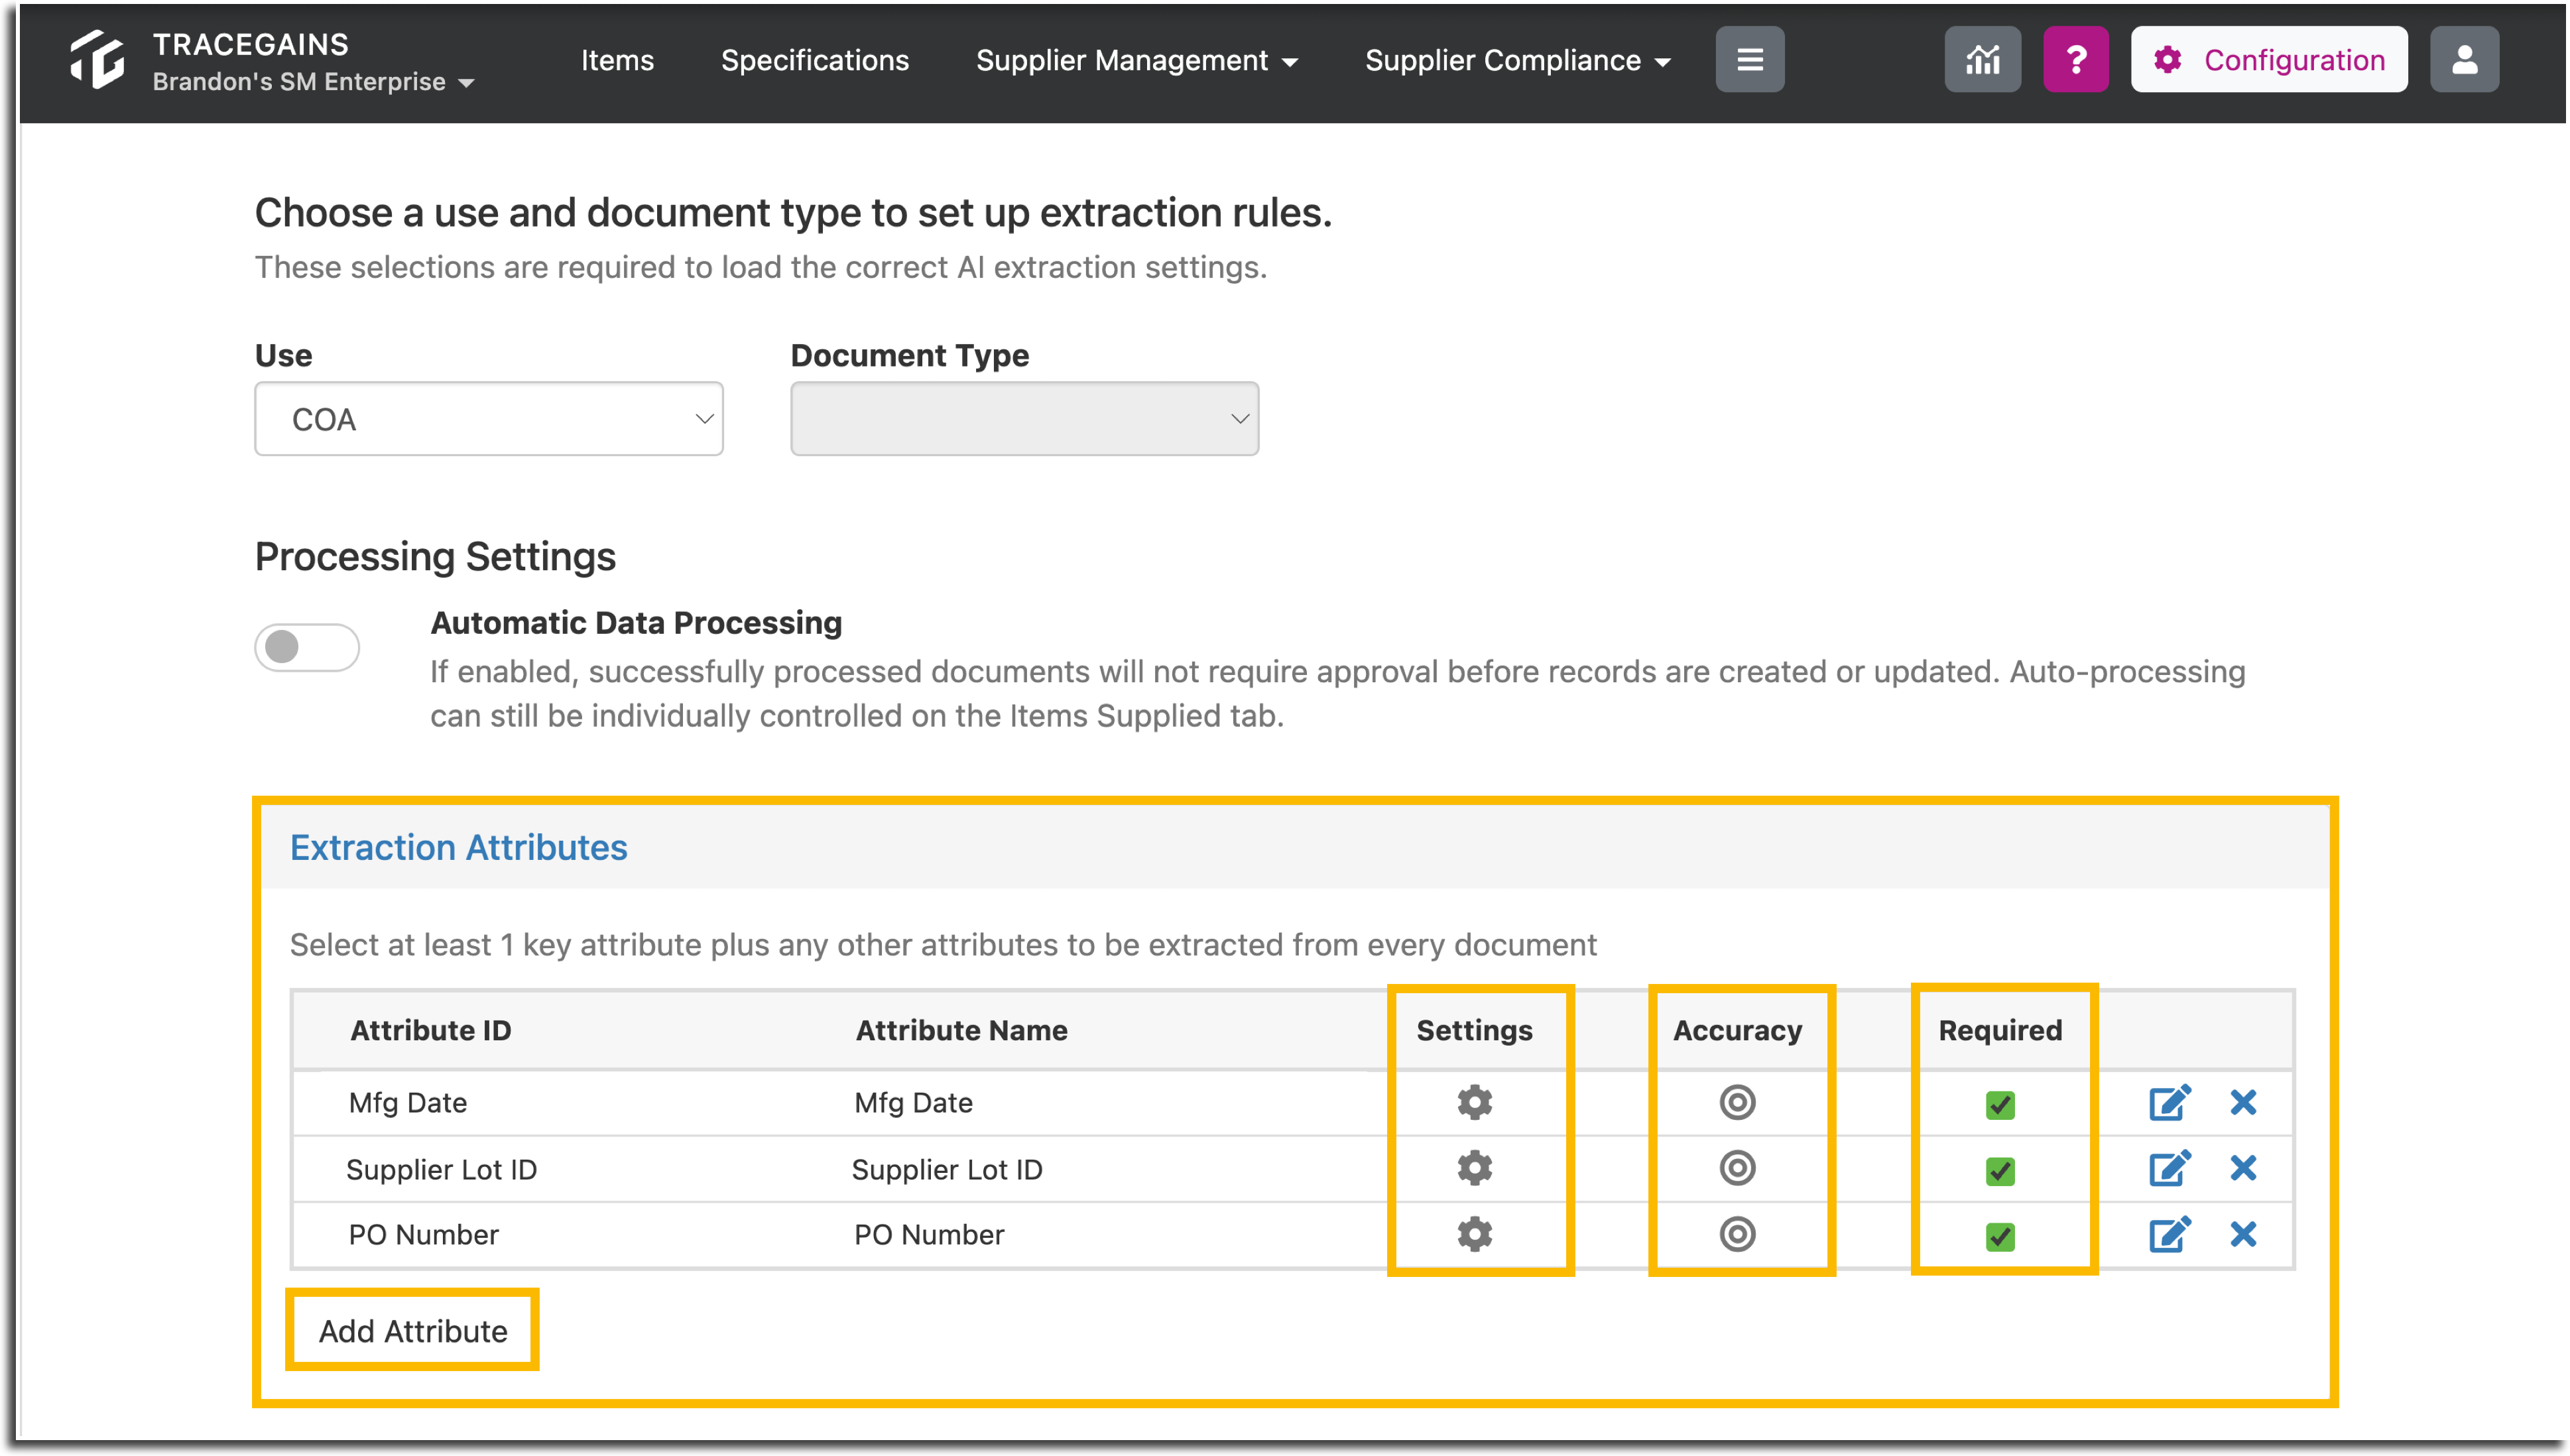Open settings gear for Mfg Date
The image size is (2570, 1456).
[1474, 1102]
